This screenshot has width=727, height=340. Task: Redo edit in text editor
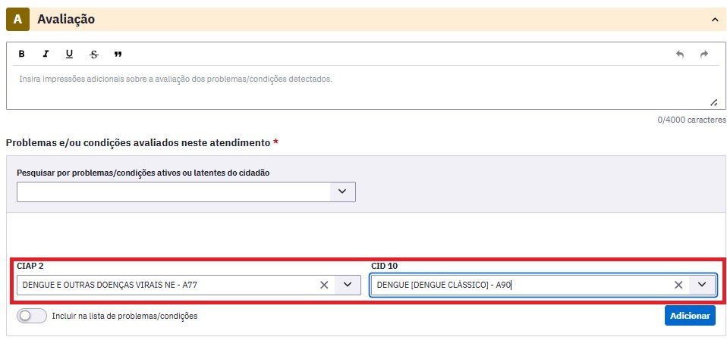(x=703, y=54)
